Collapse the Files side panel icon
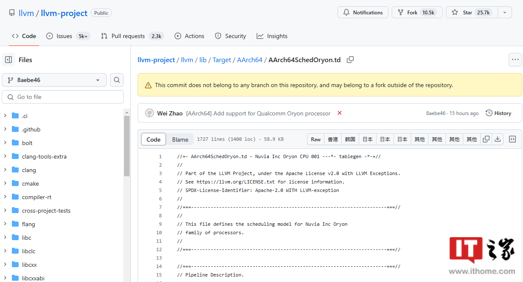Screen dimensions: 523x282 [8, 60]
